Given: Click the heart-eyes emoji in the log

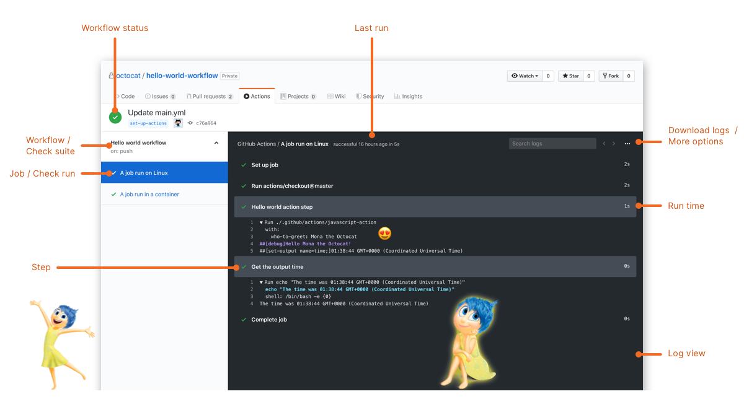Looking at the screenshot, I should pos(384,234).
